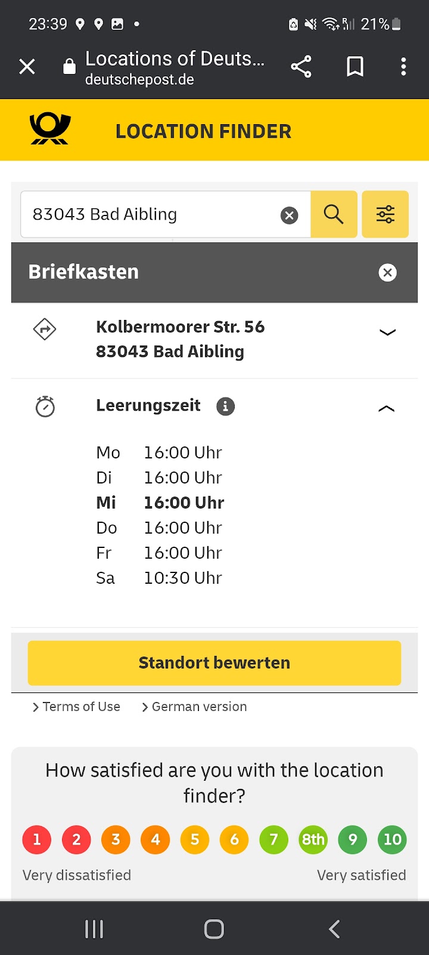The image size is (429, 955).
Task: Close the Briefkasten panel
Action: click(x=387, y=273)
